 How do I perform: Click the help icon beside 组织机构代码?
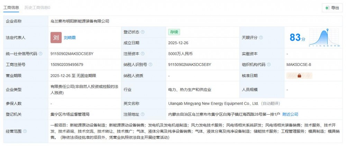269,65
